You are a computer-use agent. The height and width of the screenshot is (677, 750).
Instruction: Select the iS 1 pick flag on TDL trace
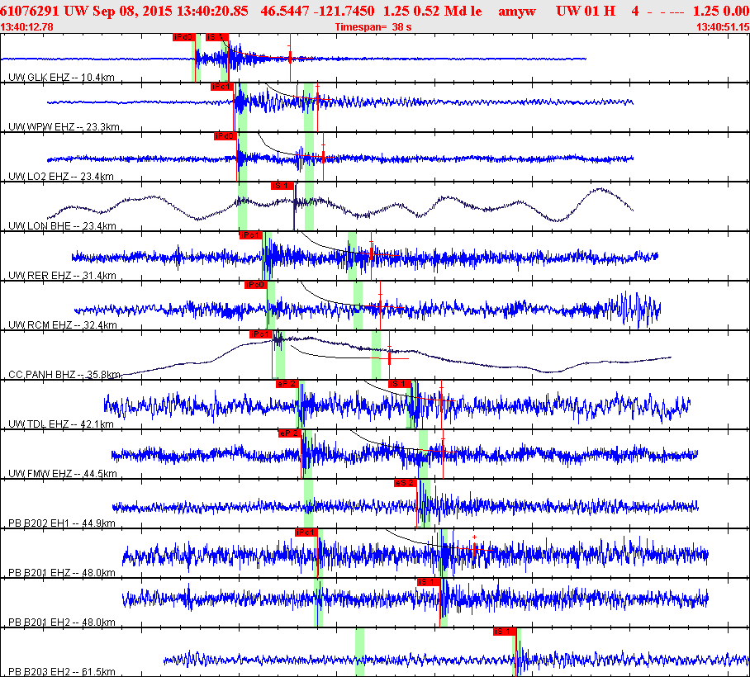pos(400,384)
